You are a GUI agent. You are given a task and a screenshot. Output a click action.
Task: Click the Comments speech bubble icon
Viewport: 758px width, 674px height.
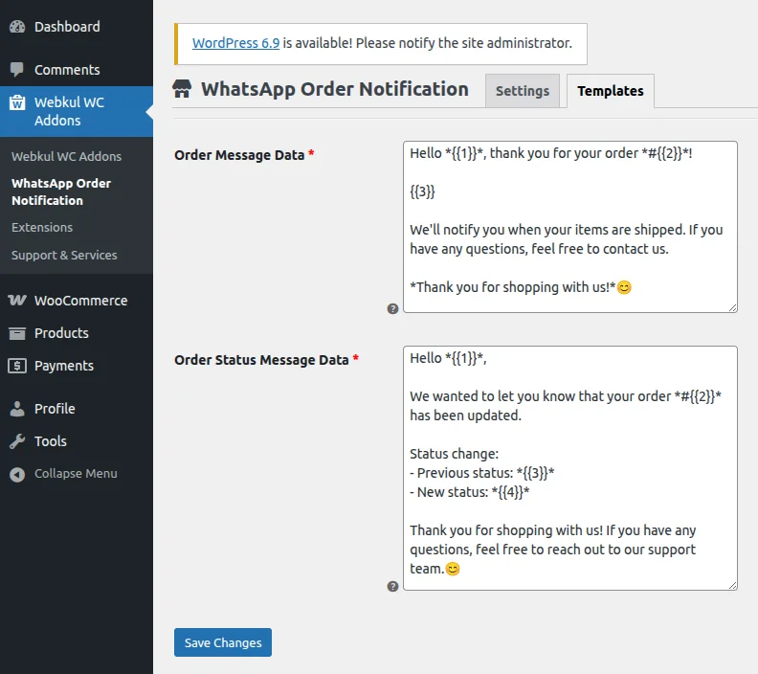point(17,70)
